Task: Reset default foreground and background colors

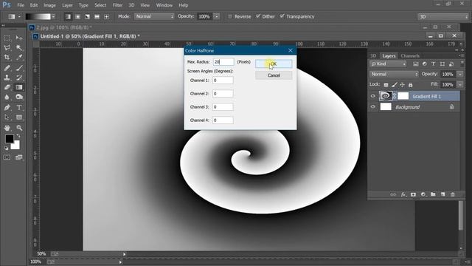Action: [7, 148]
